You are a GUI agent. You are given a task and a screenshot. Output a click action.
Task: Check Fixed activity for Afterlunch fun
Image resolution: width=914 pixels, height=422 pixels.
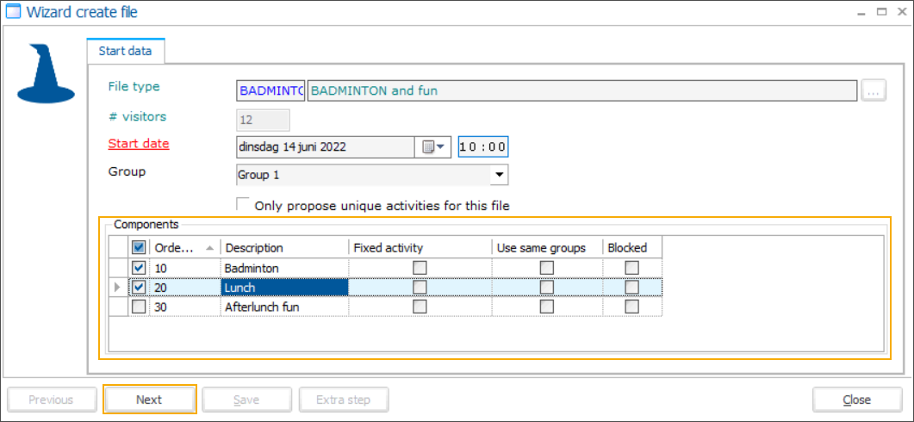[420, 307]
